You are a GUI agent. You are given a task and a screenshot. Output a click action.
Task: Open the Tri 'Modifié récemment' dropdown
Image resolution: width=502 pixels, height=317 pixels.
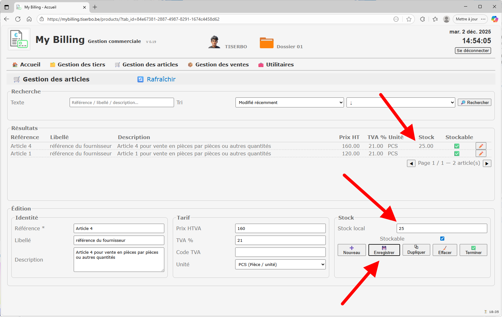pos(289,102)
